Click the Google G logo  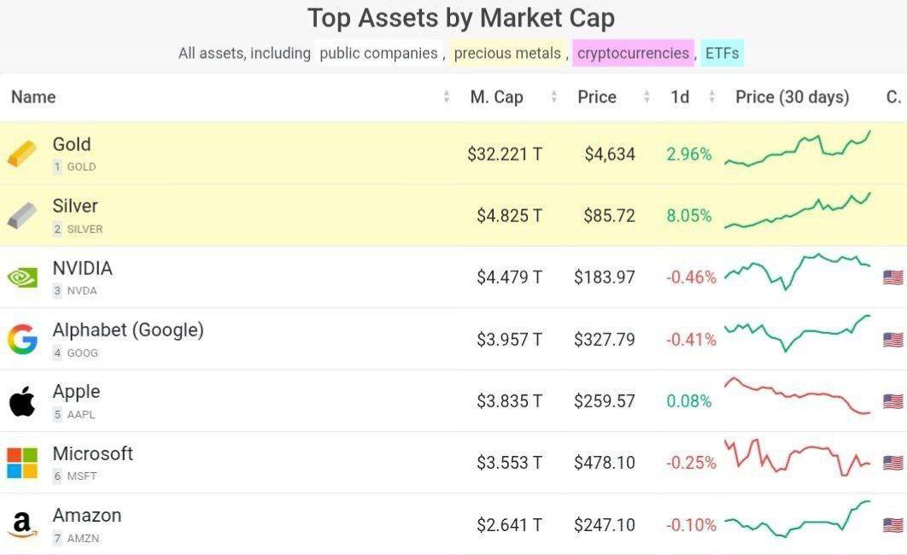23,339
